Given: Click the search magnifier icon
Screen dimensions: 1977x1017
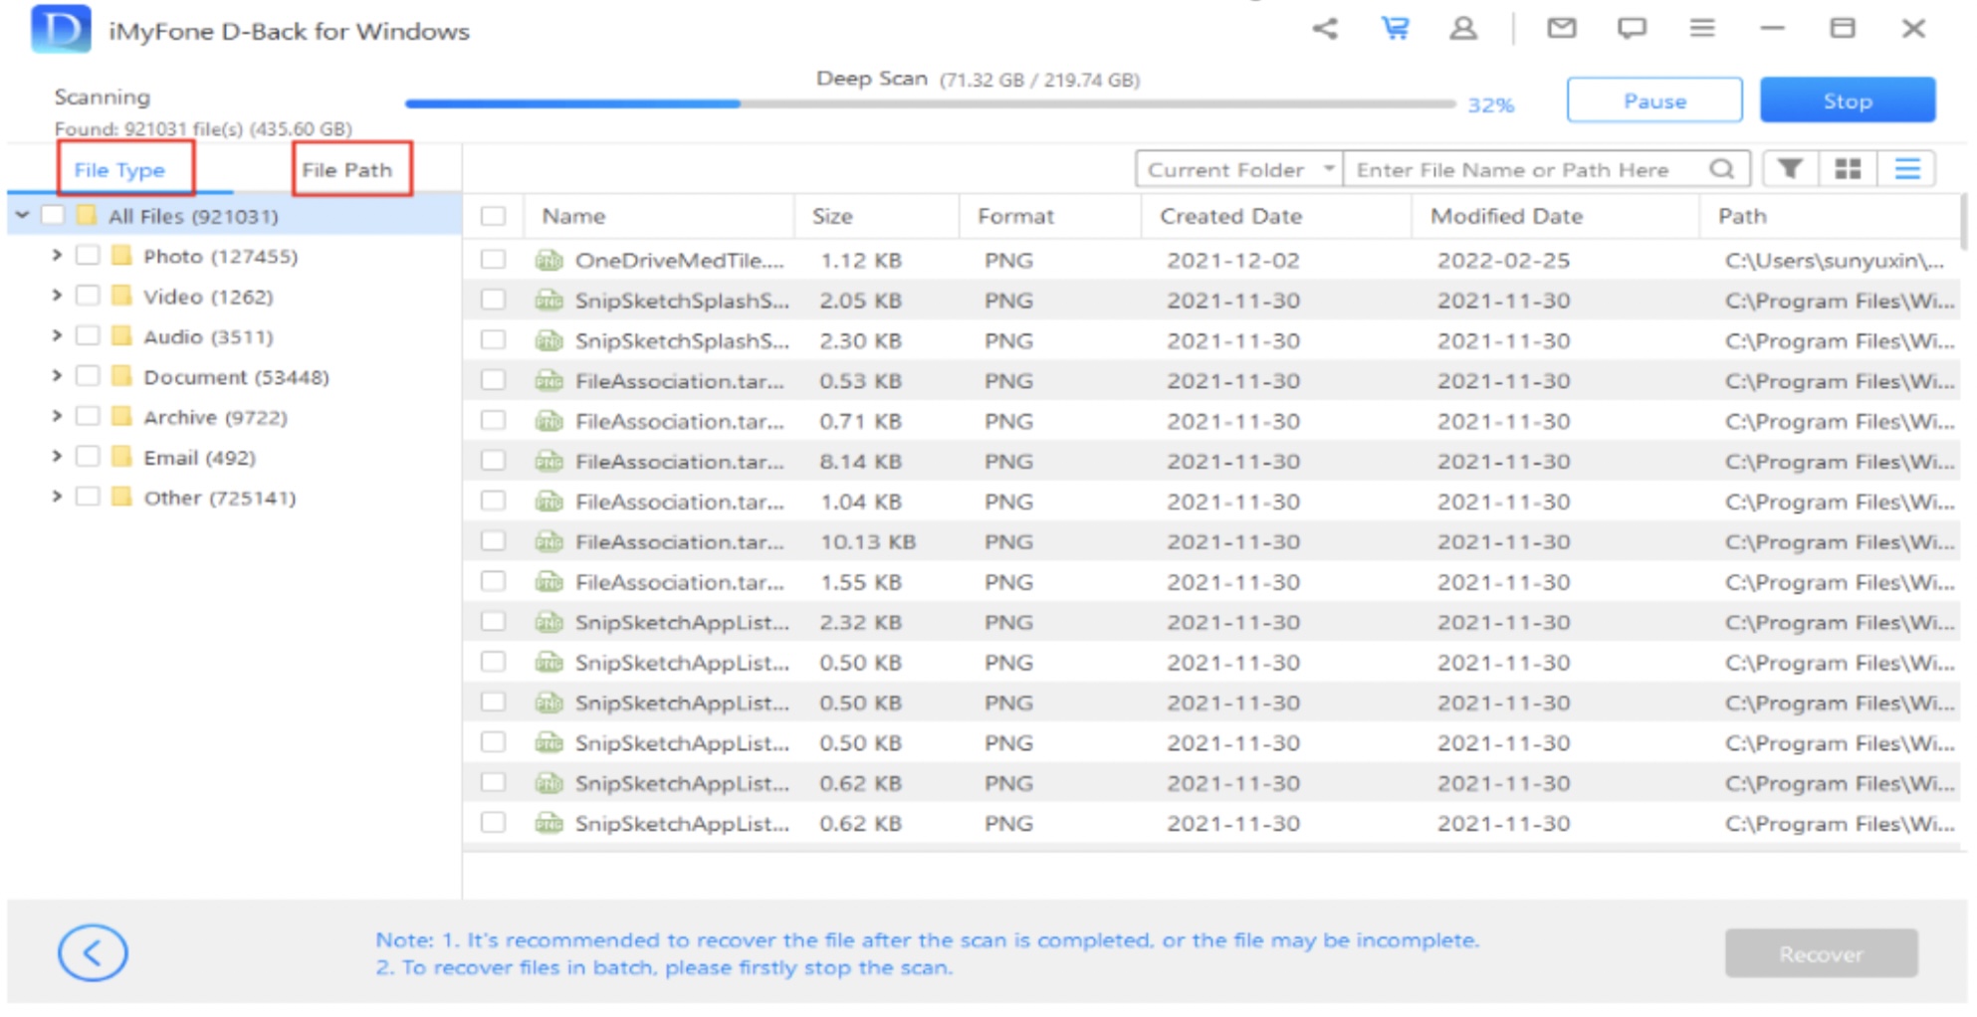Looking at the screenshot, I should [1721, 169].
